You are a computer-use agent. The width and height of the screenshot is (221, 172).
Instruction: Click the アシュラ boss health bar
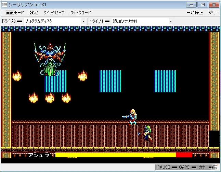click(124, 155)
